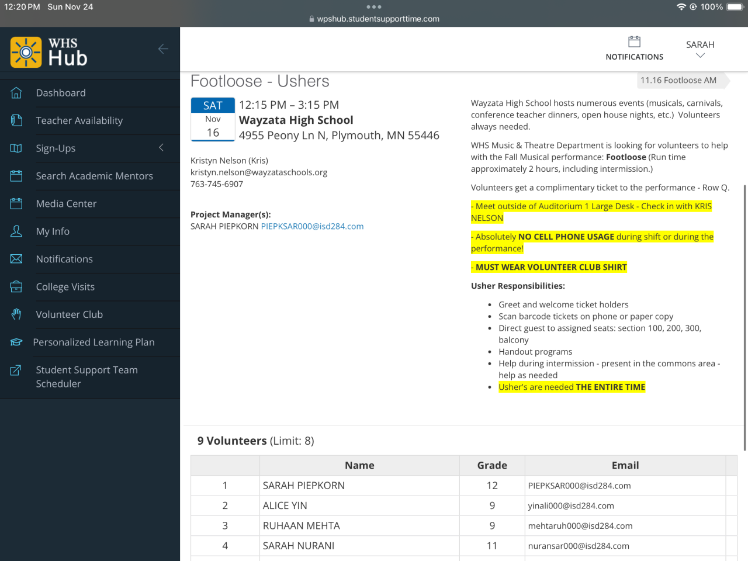The height and width of the screenshot is (561, 748).
Task: Tap the lock icon beside the URL
Action: (x=311, y=19)
